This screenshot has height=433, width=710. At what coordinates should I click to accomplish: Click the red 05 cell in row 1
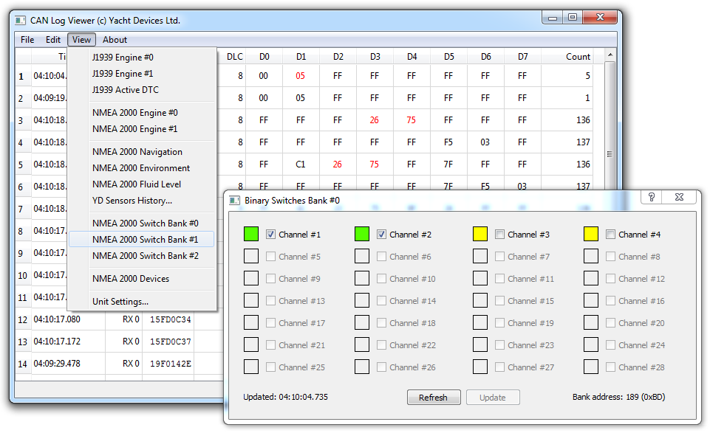(301, 76)
